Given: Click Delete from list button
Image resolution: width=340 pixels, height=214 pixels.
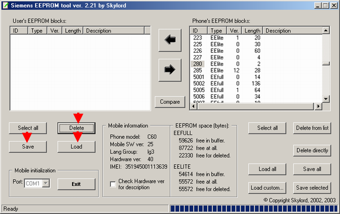Looking at the screenshot, I should coord(312,128).
